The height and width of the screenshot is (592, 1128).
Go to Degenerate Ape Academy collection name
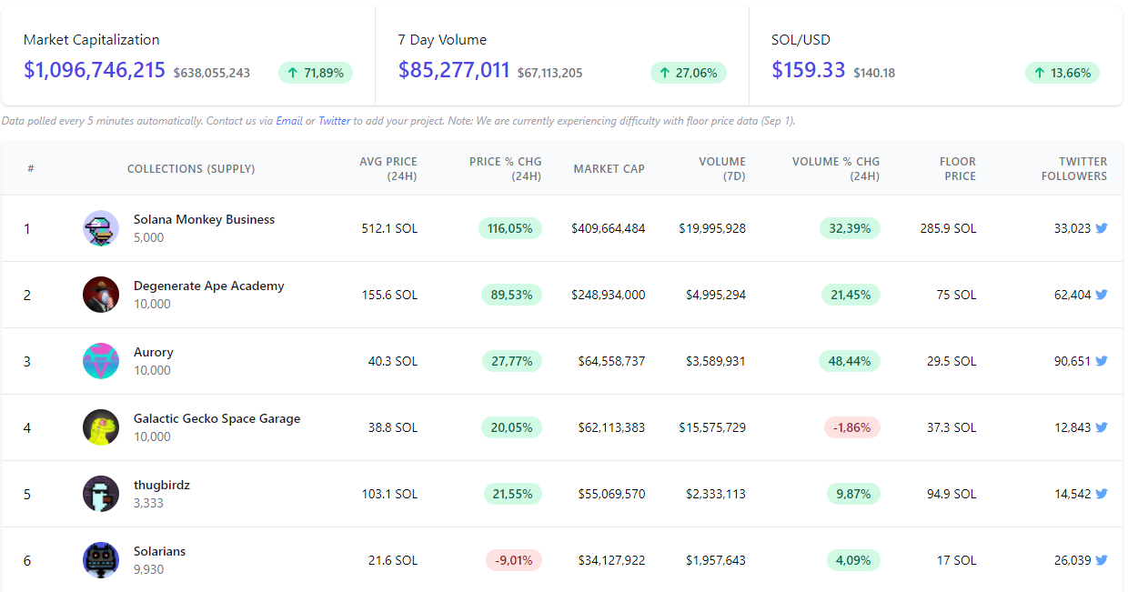pyautogui.click(x=209, y=286)
